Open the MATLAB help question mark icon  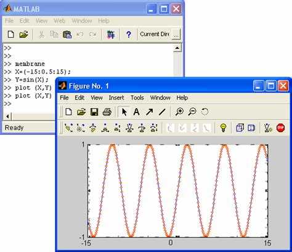click(x=129, y=35)
